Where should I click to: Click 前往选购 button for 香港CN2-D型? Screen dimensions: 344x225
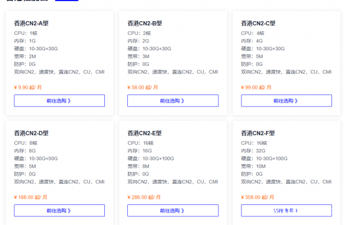pos(59,211)
